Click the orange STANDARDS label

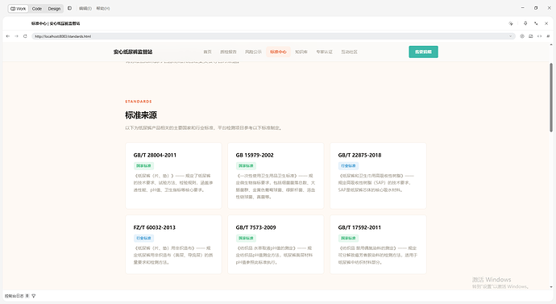139,102
